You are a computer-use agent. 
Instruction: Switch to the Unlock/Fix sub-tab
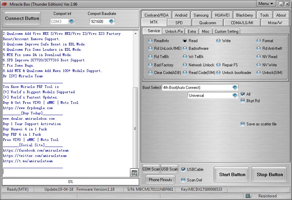point(174,32)
